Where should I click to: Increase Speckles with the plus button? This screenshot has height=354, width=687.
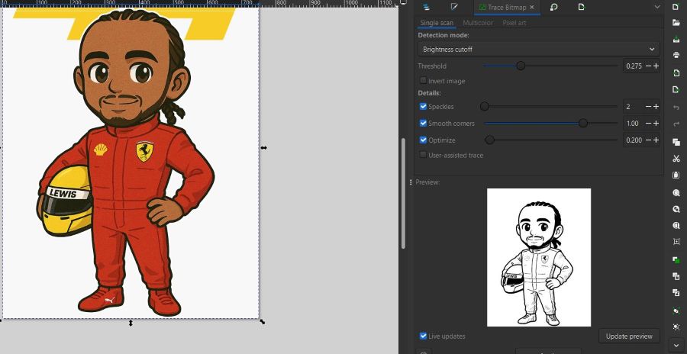point(656,107)
